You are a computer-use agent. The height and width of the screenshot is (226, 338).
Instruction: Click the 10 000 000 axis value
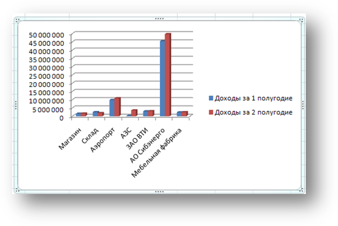pos(47,101)
